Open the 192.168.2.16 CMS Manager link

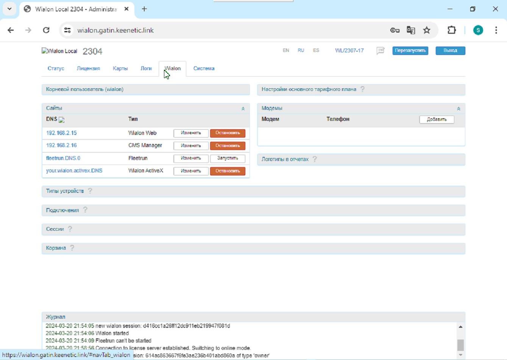[61, 146]
